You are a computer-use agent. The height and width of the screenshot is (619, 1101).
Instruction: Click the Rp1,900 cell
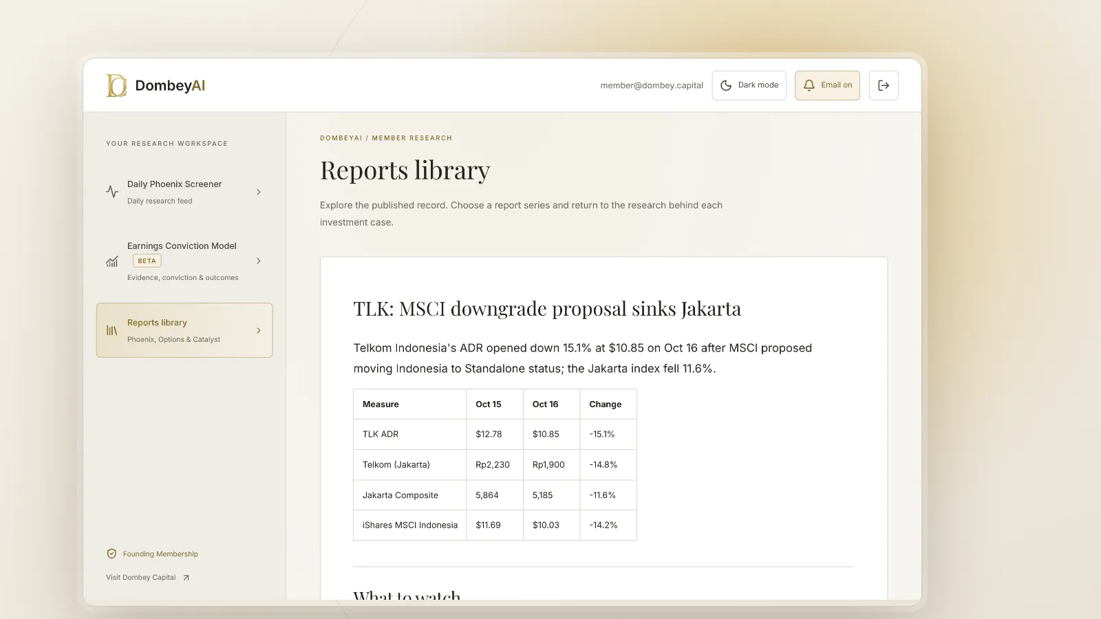tap(548, 465)
